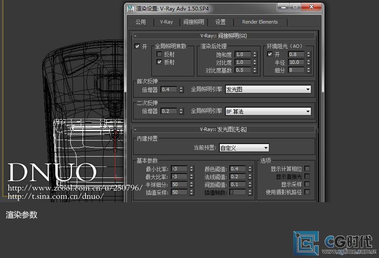Viewport: 379px width, 258px height.
Task: Click the AO 半径 field
Action: 296,62
